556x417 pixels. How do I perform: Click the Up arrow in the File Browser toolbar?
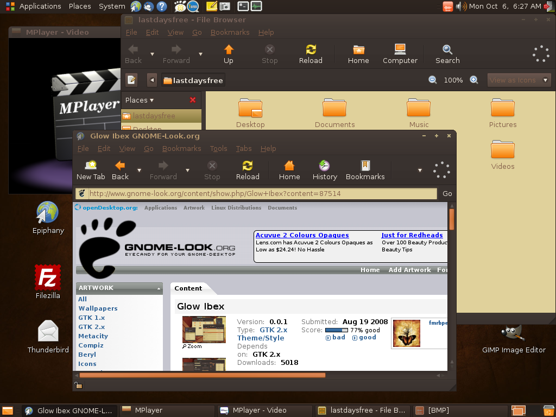pos(229,54)
